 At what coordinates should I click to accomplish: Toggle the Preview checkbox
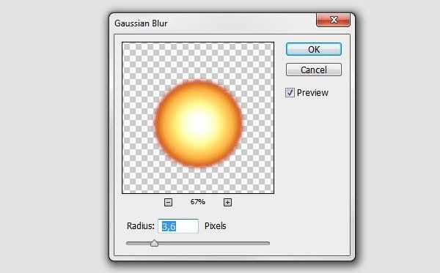[290, 93]
